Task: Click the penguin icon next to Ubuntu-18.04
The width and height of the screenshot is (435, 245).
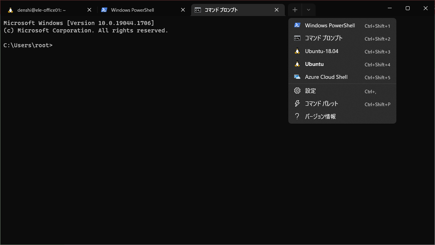Action: tap(297, 51)
